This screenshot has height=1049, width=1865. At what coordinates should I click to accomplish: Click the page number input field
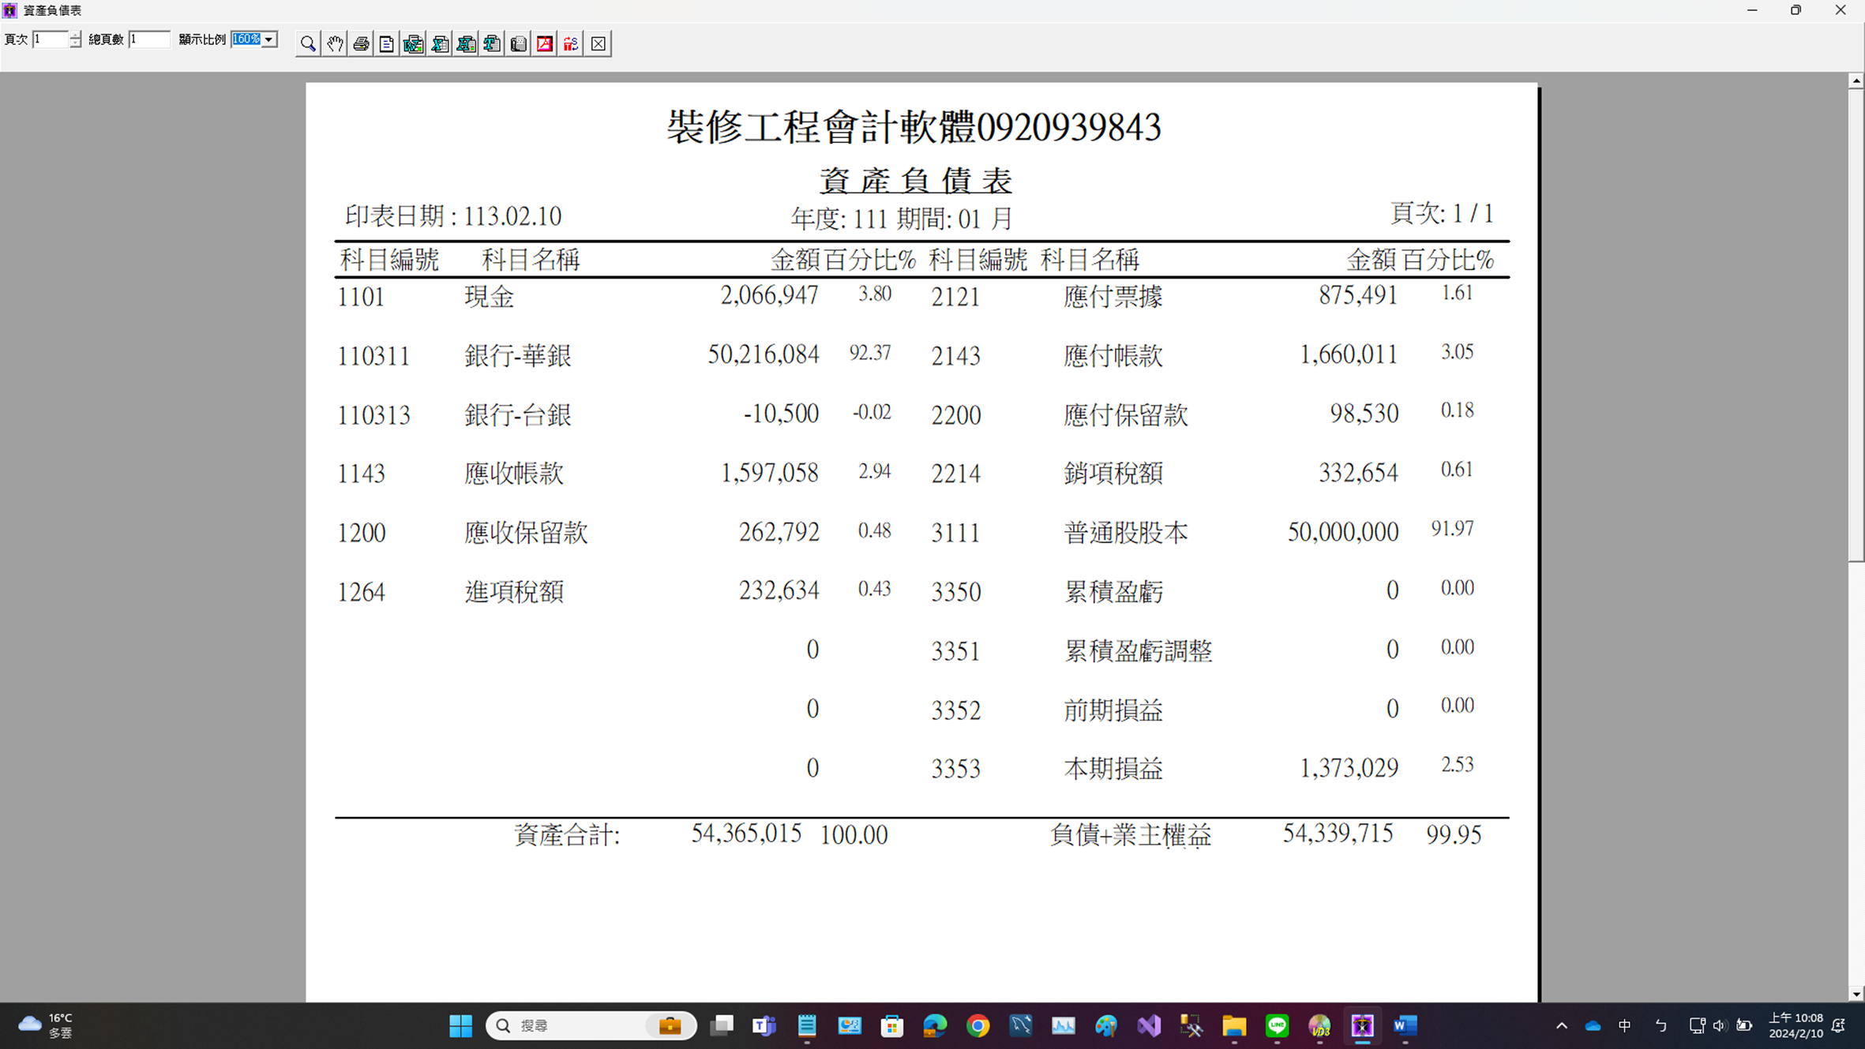click(51, 39)
